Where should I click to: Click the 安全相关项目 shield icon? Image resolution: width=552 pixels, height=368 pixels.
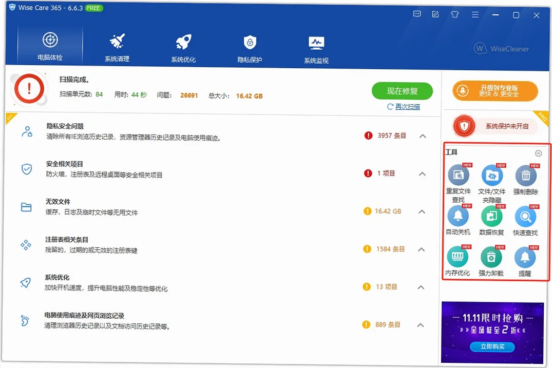point(27,169)
